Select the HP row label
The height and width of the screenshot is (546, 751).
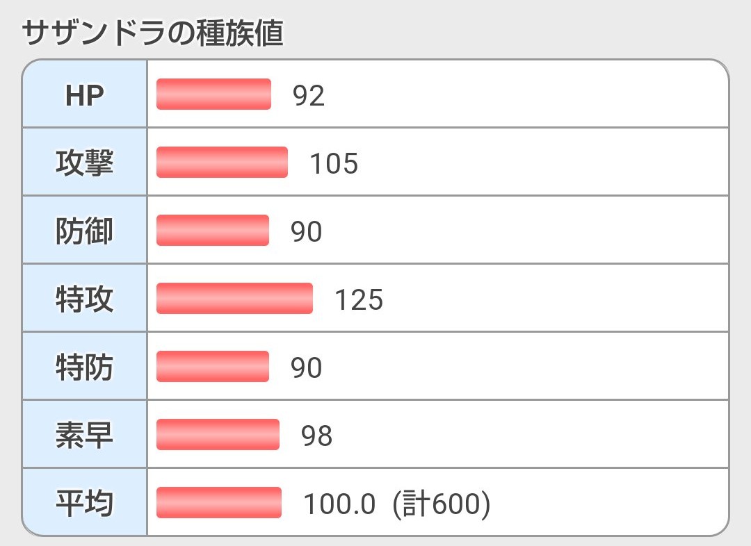tap(84, 95)
